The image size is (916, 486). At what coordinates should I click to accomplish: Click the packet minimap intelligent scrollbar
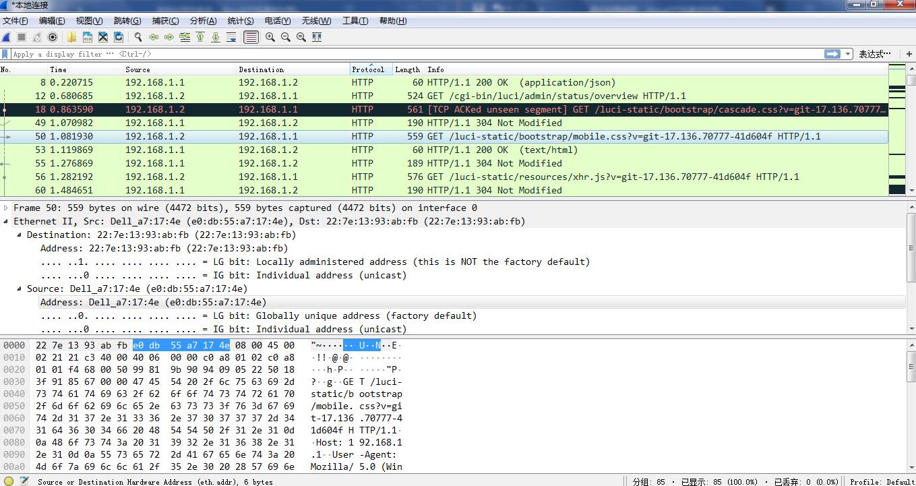coord(897,131)
